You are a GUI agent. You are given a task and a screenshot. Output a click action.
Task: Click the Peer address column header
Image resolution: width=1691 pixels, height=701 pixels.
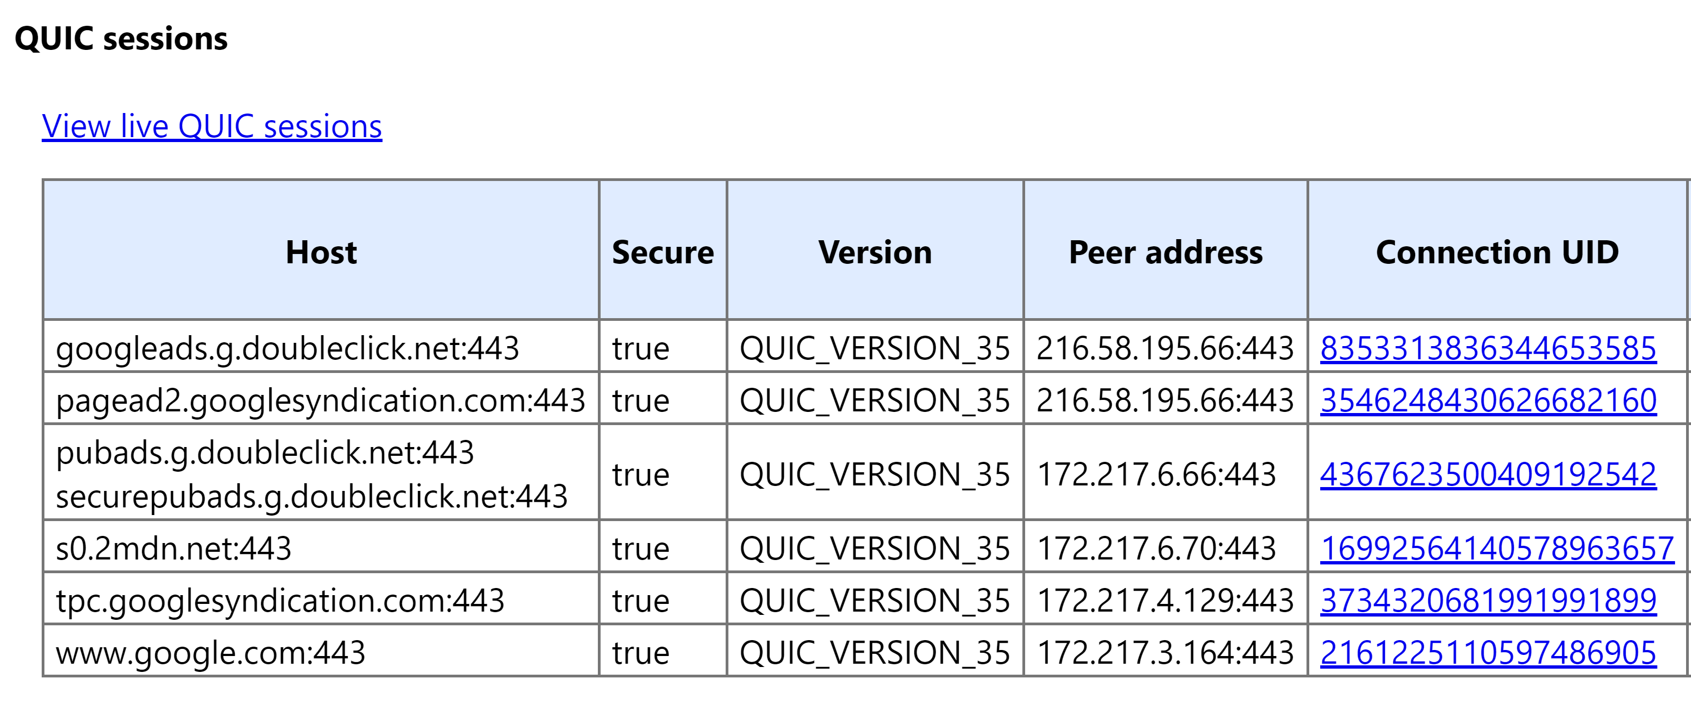pos(1165,252)
